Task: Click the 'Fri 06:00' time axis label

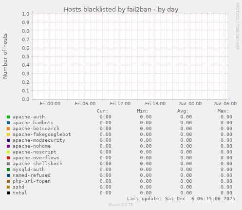Action: (85, 104)
